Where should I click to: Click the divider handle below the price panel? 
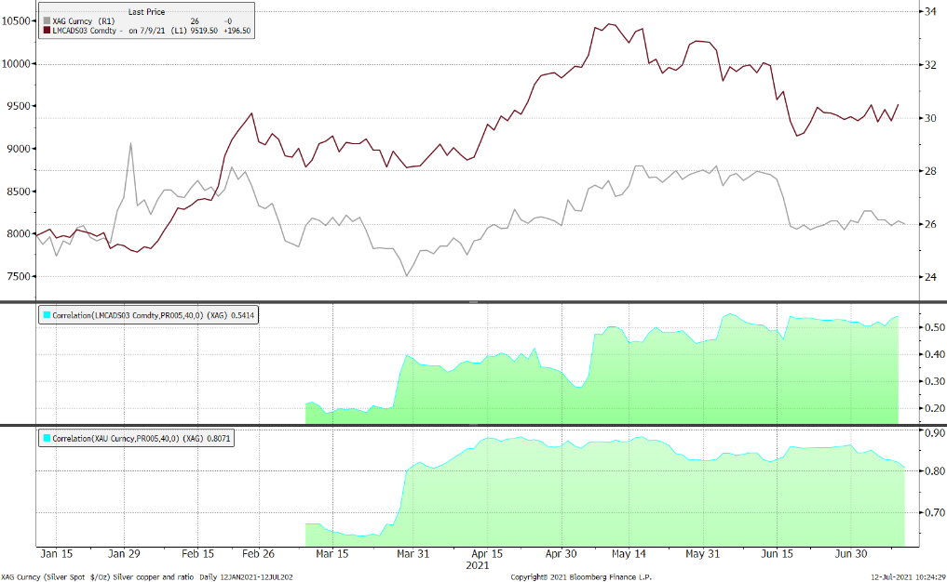click(473, 302)
